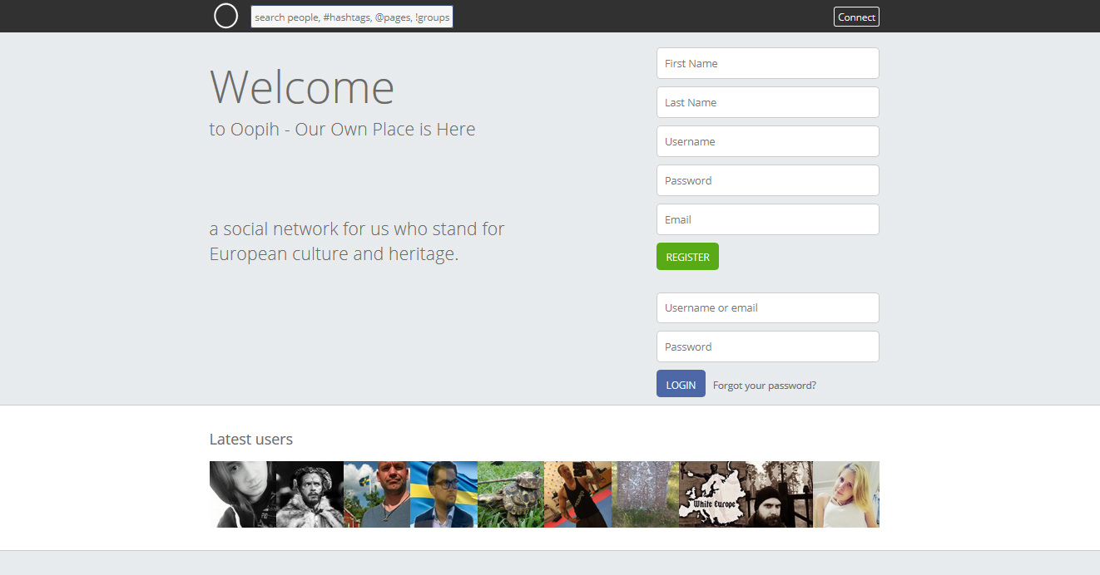The height and width of the screenshot is (575, 1100).
Task: Click the Email input field
Action: point(767,219)
